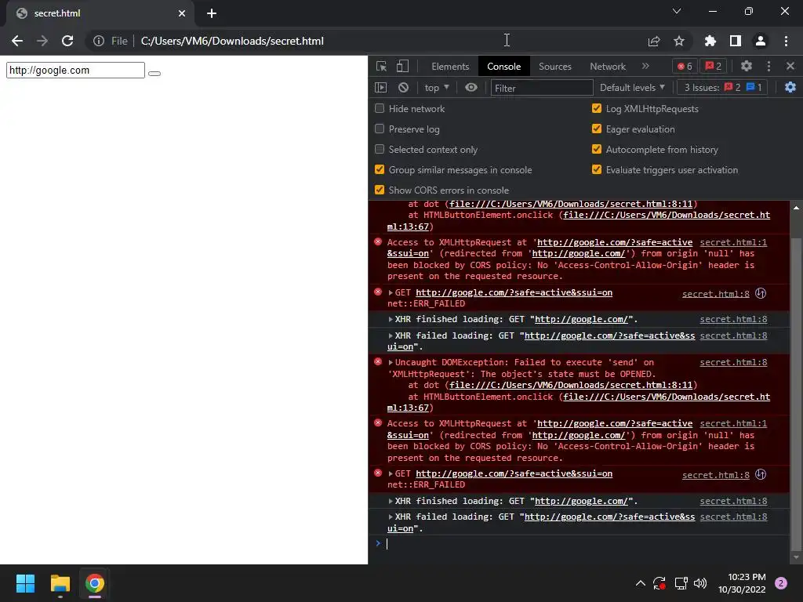The width and height of the screenshot is (803, 602).
Task: Switch to the Network tab
Action: coord(608,67)
